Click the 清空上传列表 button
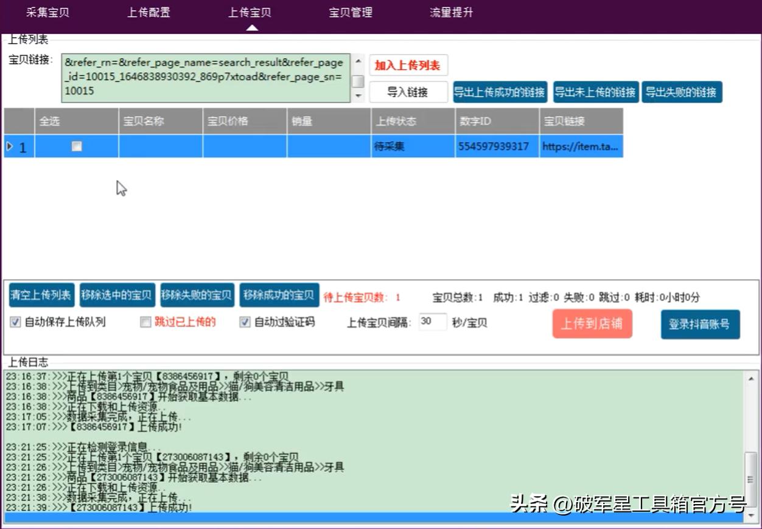Image resolution: width=762 pixels, height=529 pixels. pos(41,296)
